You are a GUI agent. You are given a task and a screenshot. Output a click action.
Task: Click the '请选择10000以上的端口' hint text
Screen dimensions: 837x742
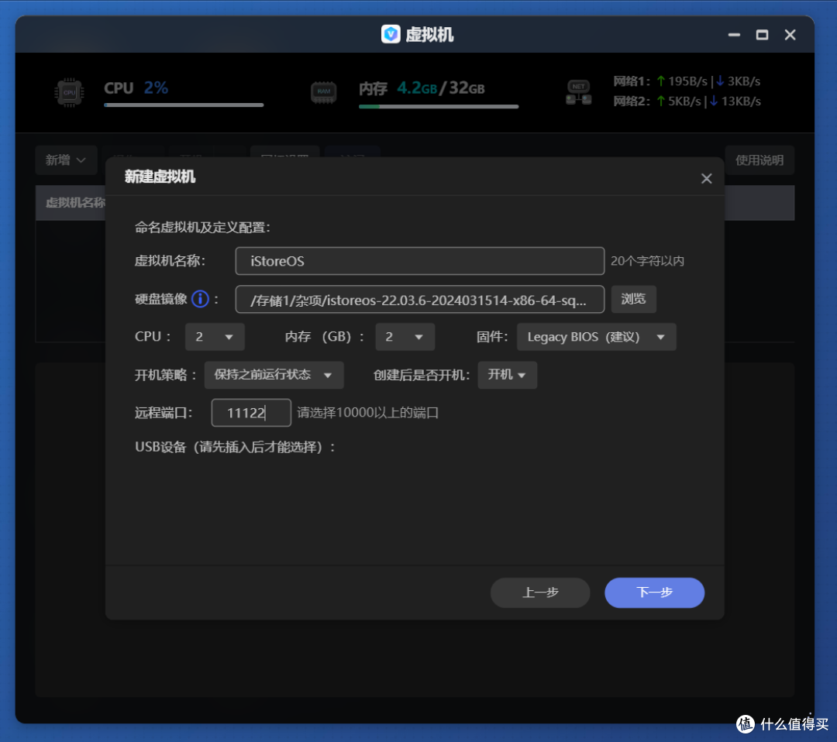pos(368,412)
